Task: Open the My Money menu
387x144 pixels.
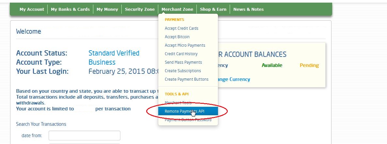Action: pos(107,9)
